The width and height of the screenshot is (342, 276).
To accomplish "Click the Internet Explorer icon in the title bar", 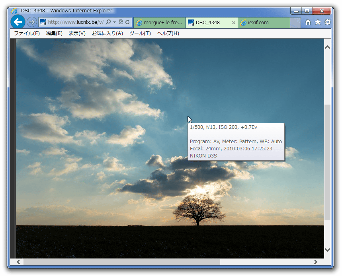I will 14,11.
